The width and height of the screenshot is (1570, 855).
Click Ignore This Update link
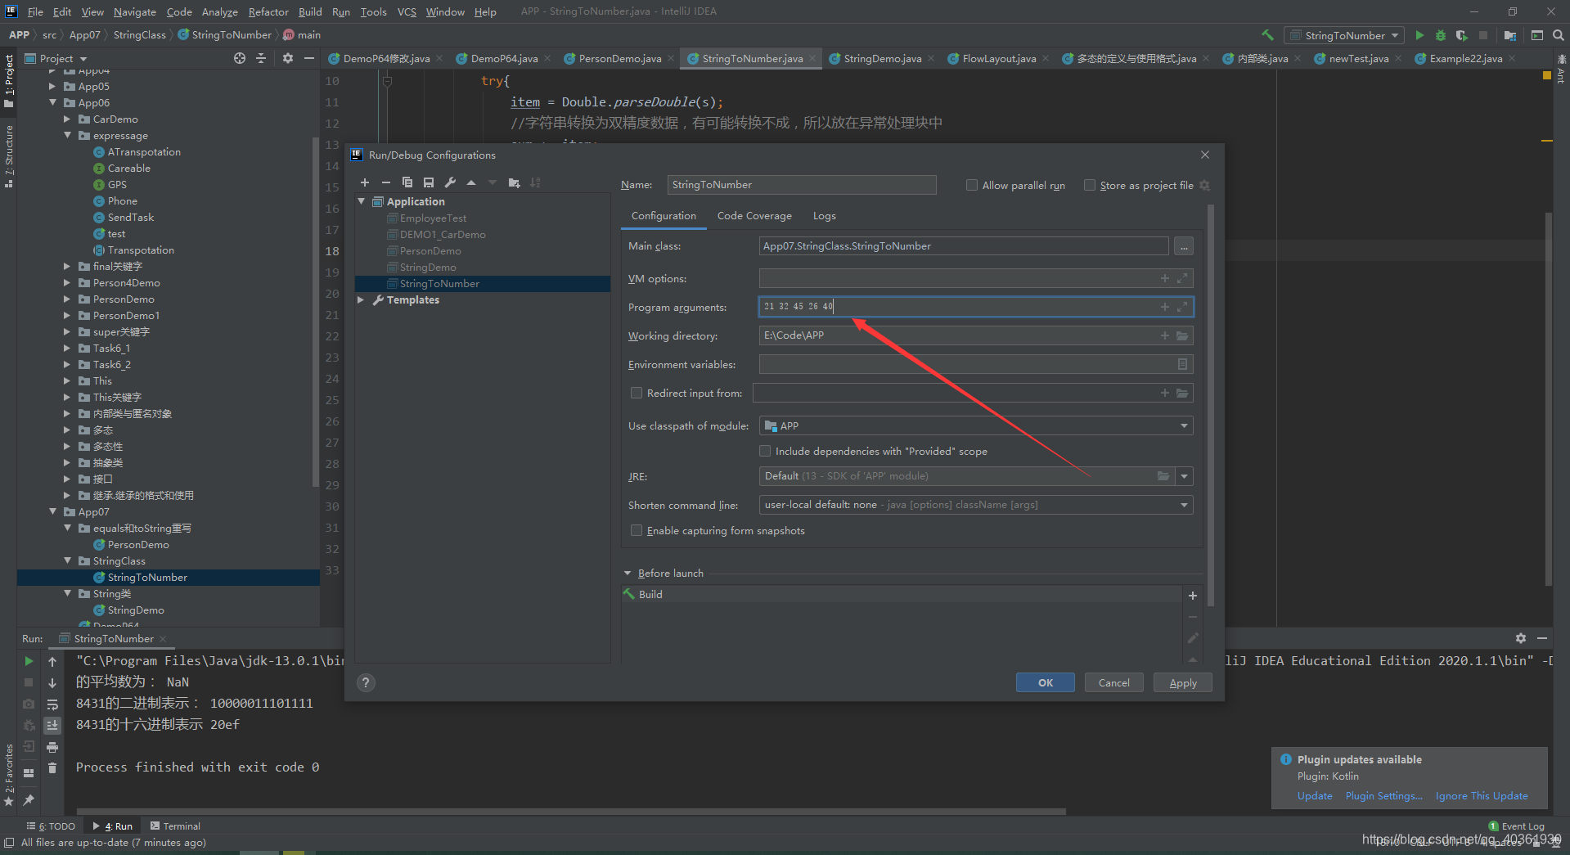[x=1481, y=796]
